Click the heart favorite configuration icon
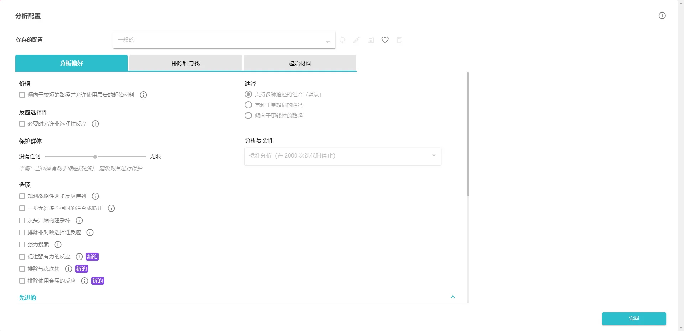Screen dimensions: 684x331 385,40
